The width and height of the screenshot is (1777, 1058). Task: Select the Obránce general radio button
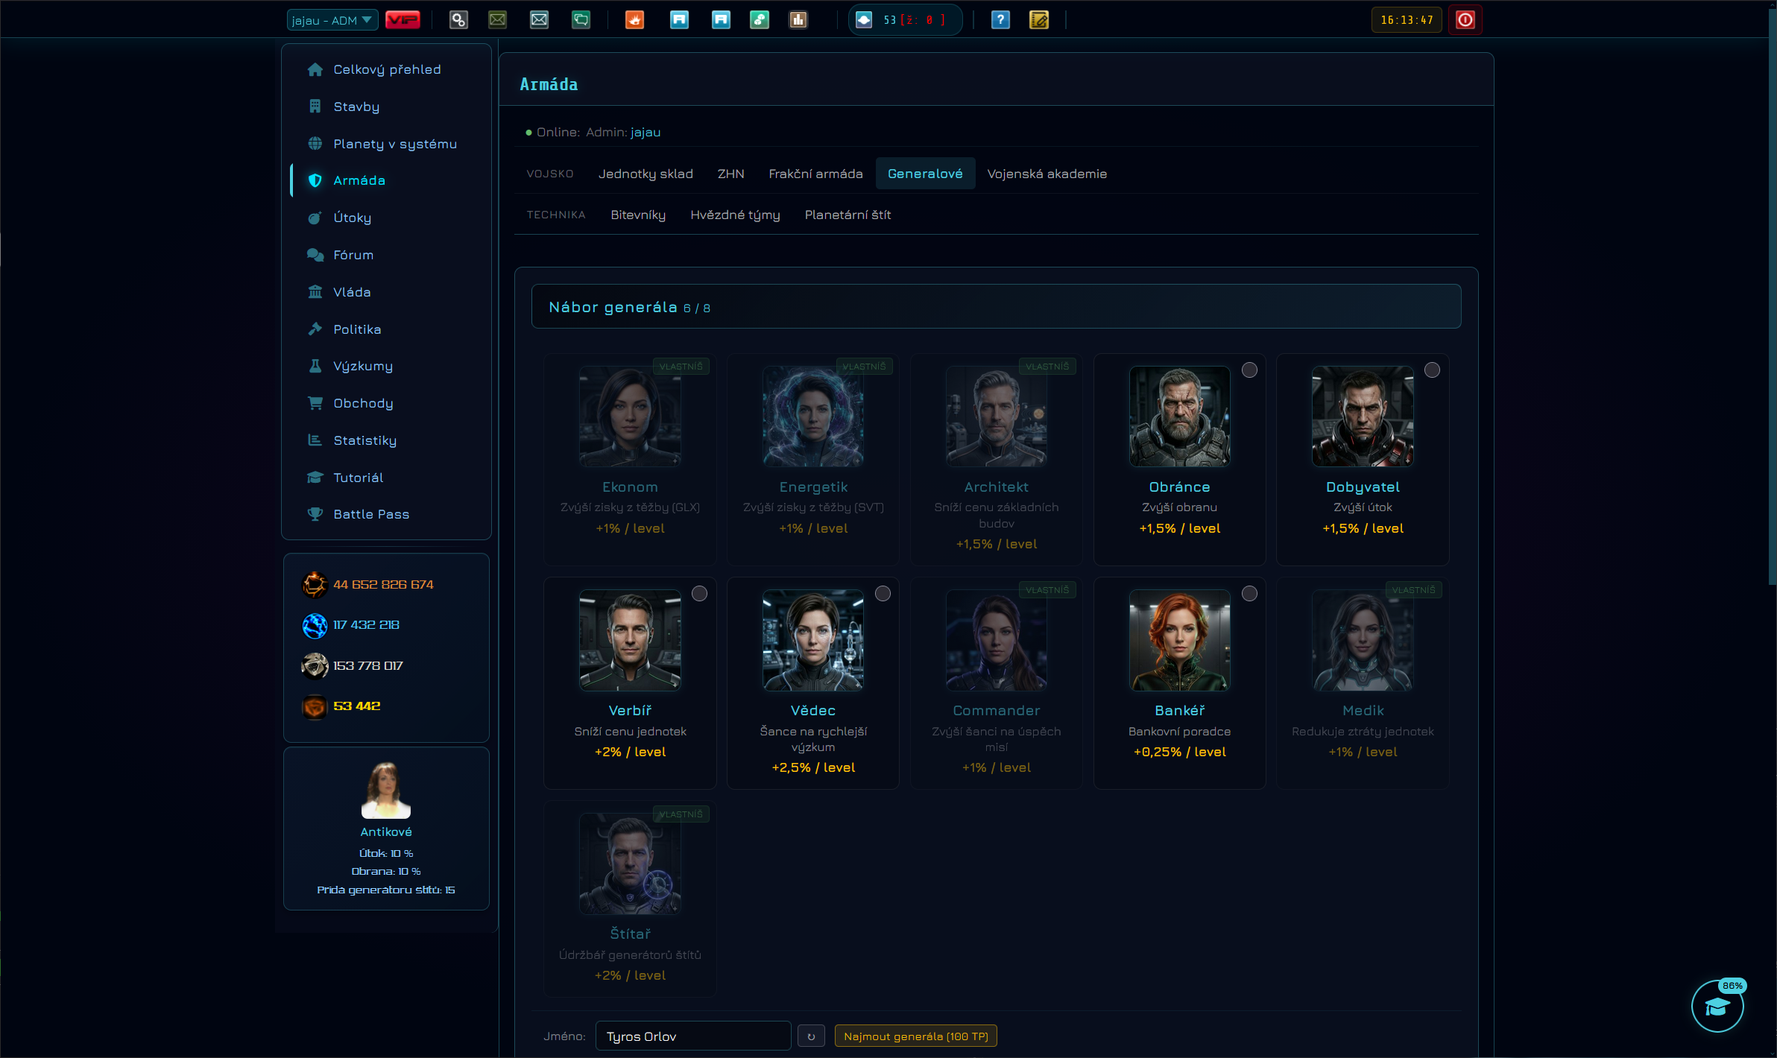coord(1249,370)
